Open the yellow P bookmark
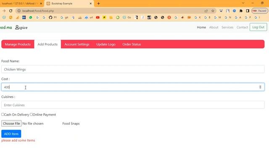The width and height of the screenshot is (269, 151). pos(104,18)
